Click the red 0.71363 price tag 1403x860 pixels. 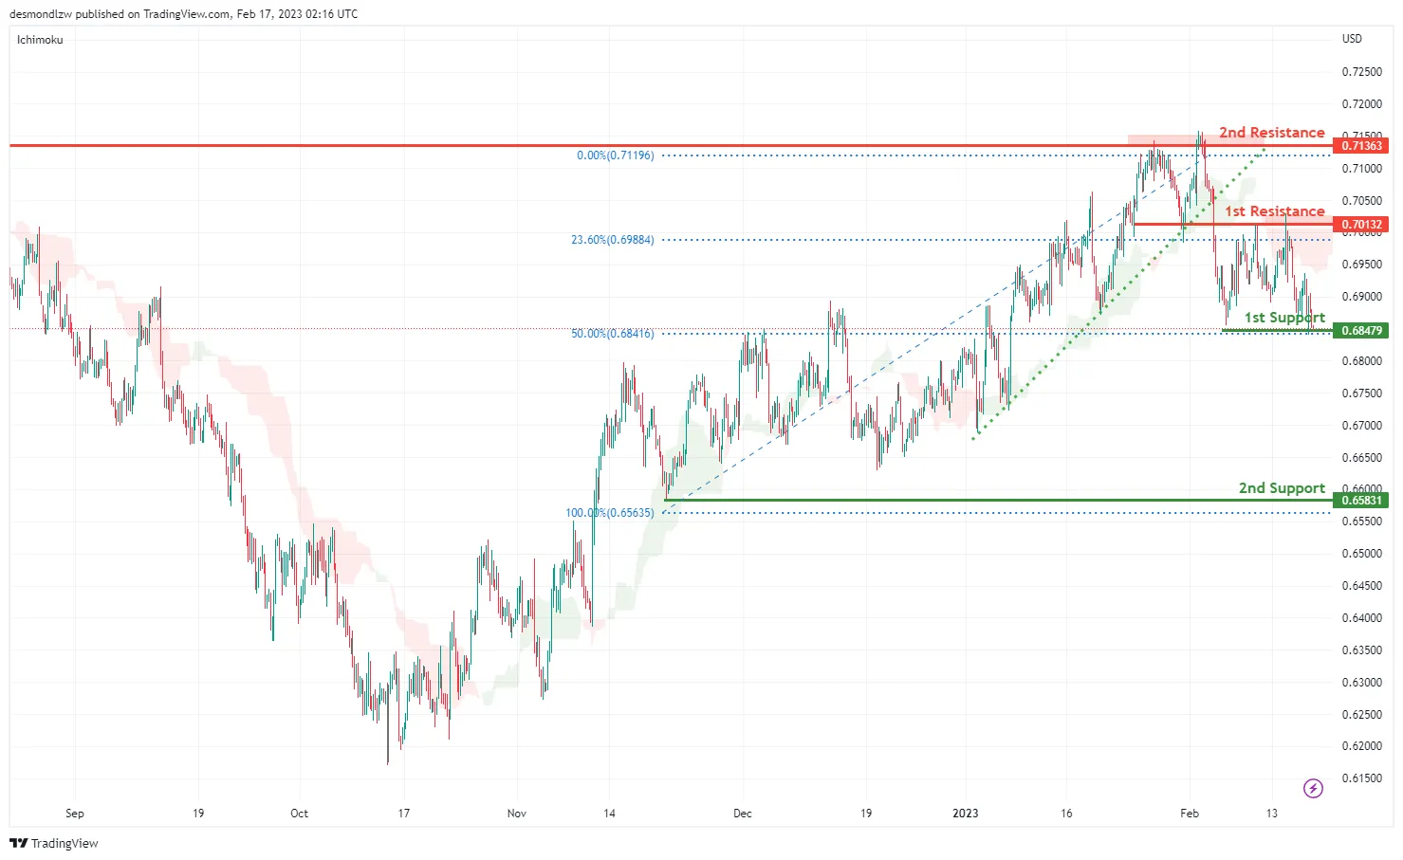1361,146
